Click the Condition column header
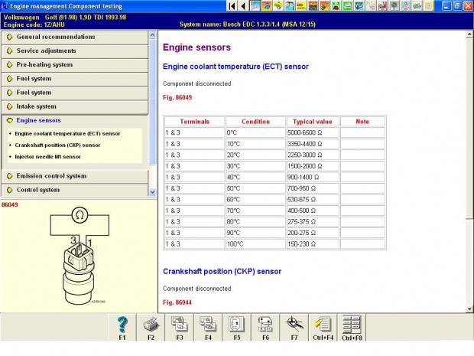This screenshot has width=474, height=356. coord(255,122)
